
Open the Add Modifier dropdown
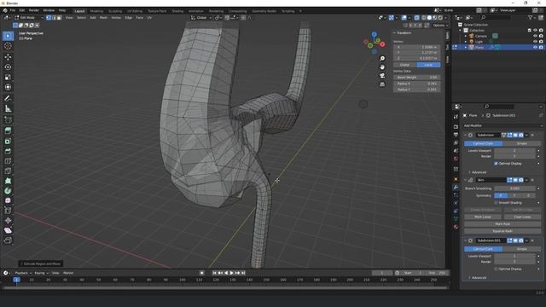(x=502, y=125)
